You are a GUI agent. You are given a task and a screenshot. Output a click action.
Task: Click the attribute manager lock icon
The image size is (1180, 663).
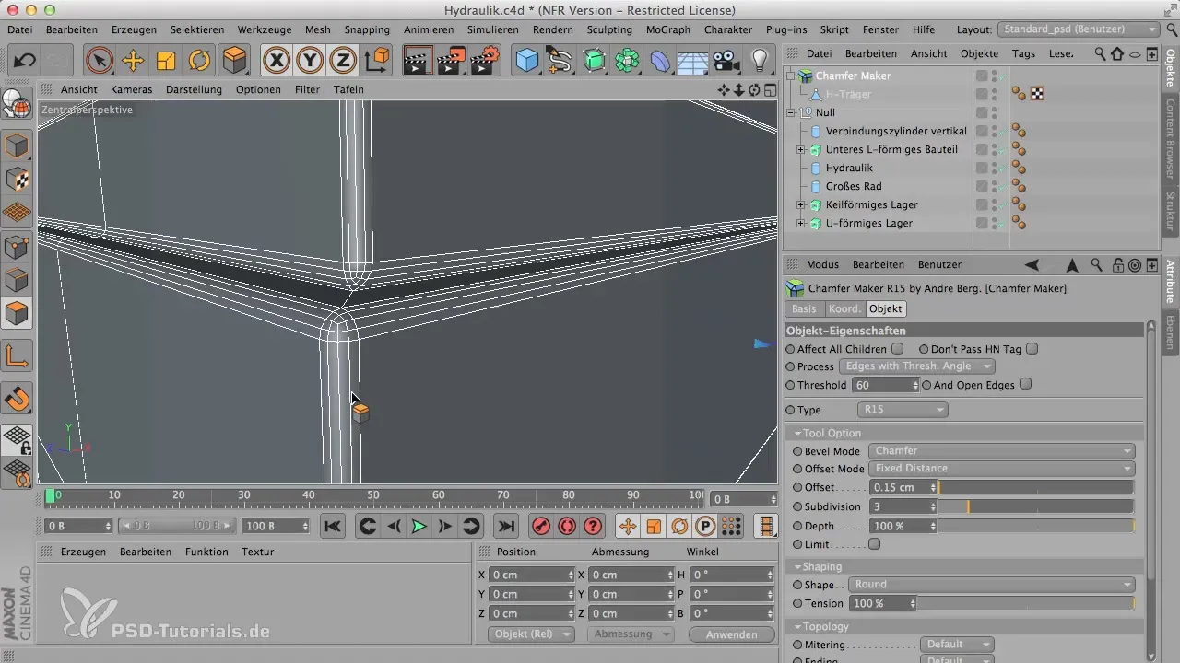coord(1117,264)
